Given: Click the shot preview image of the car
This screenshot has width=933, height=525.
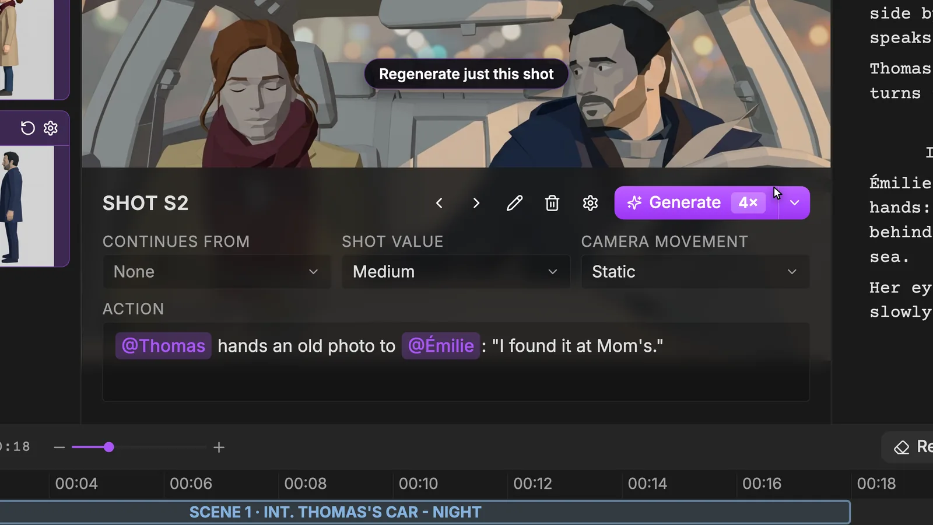Looking at the screenshot, I should click(x=456, y=83).
